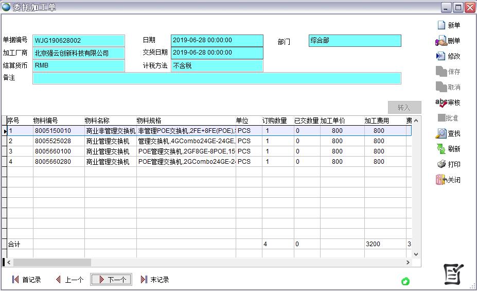Viewport: 477px width, 291px height.
Task: Click the 删单 (Delete order) icon
Action: (x=441, y=41)
